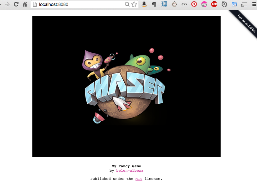Focus the localhost:8080 address bar

85,4
